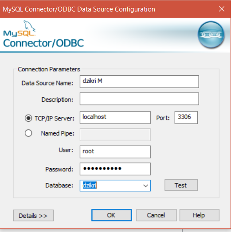Click the Test connection button
231x232 pixels.
[181, 185]
